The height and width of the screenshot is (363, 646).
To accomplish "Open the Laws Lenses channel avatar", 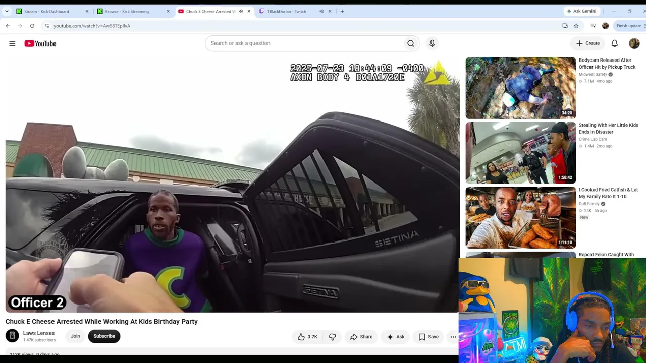I will 12,336.
